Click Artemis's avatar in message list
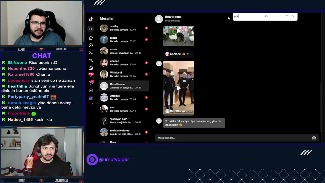The height and width of the screenshot is (183, 325). (x=104, y=98)
